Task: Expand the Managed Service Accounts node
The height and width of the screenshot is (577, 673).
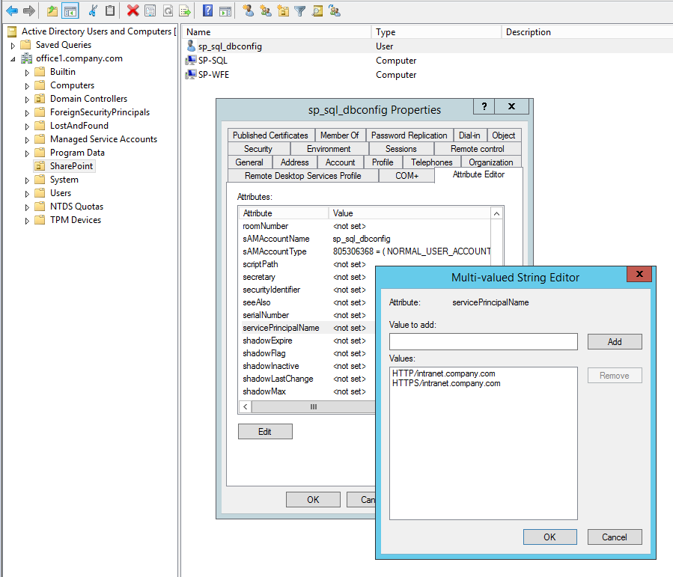Action: pos(27,140)
